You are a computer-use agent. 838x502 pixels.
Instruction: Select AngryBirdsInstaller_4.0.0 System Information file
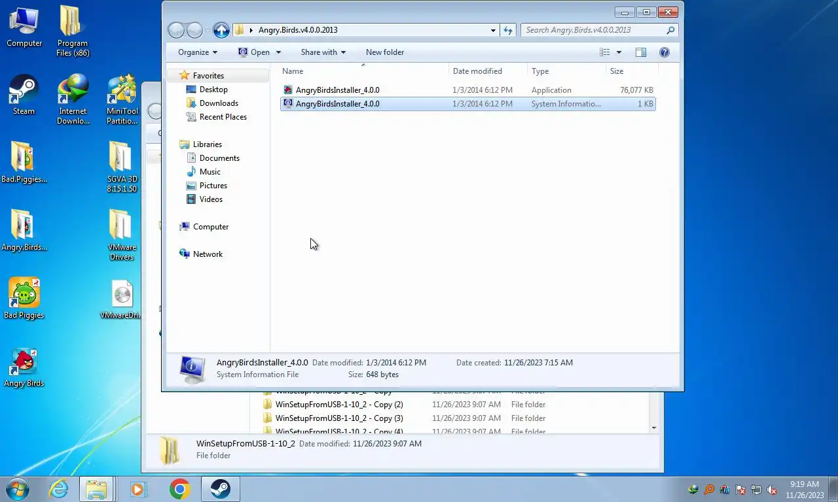[x=467, y=104]
